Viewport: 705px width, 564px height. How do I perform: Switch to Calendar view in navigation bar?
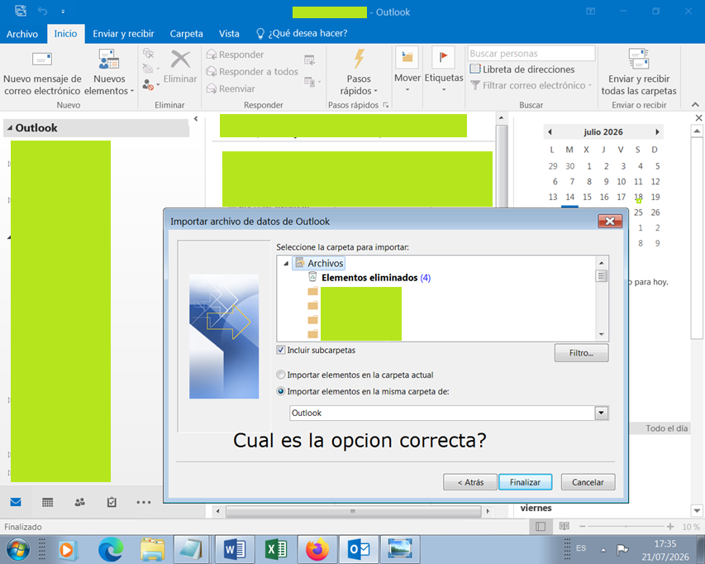click(48, 502)
